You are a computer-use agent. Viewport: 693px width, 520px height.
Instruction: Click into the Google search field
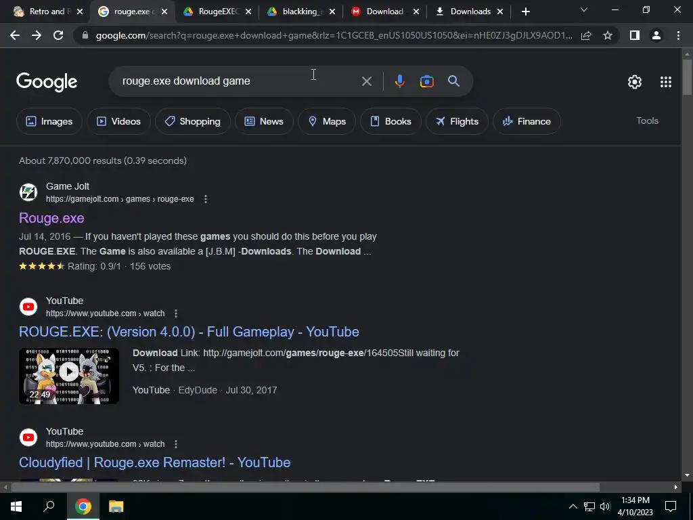(239, 81)
